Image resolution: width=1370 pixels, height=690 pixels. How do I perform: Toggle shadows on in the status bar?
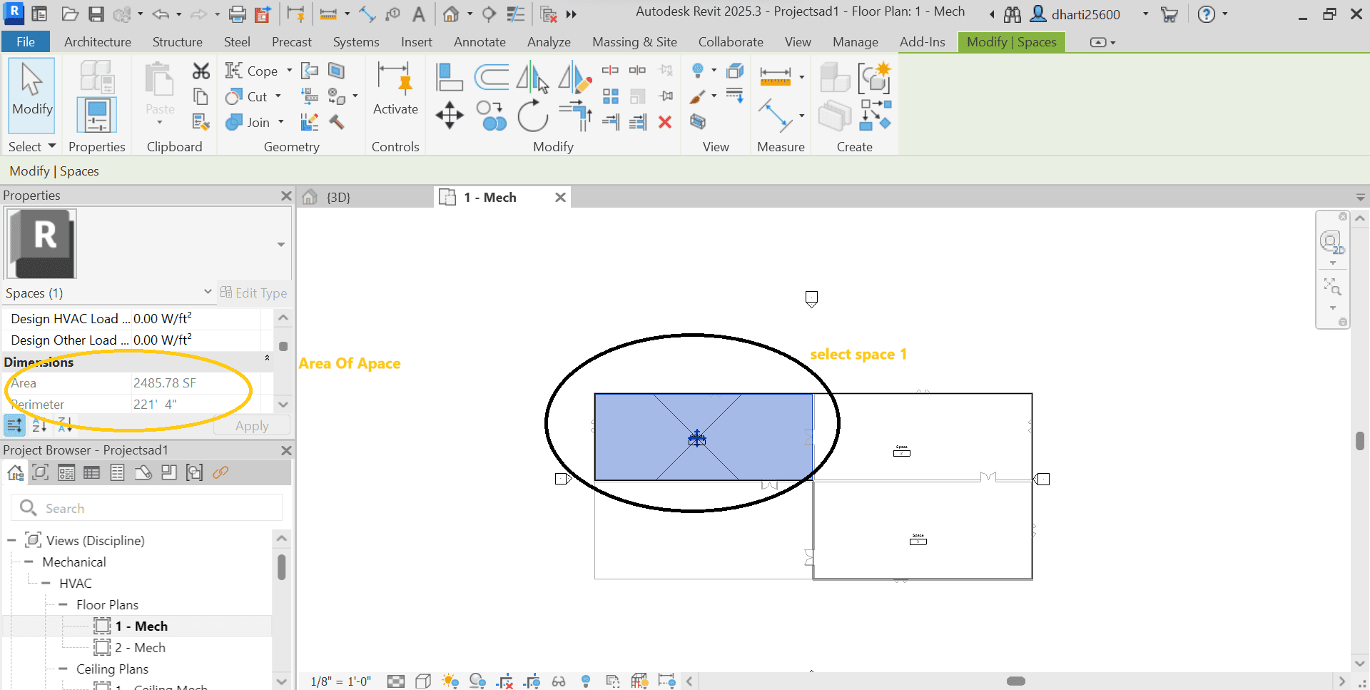(478, 681)
